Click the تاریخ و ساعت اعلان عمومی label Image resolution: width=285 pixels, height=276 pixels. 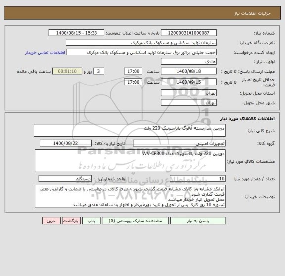(133, 33)
